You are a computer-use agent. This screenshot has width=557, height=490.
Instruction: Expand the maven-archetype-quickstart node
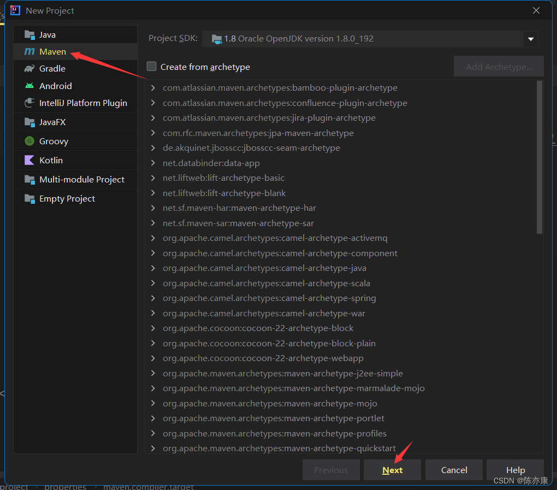(153, 448)
